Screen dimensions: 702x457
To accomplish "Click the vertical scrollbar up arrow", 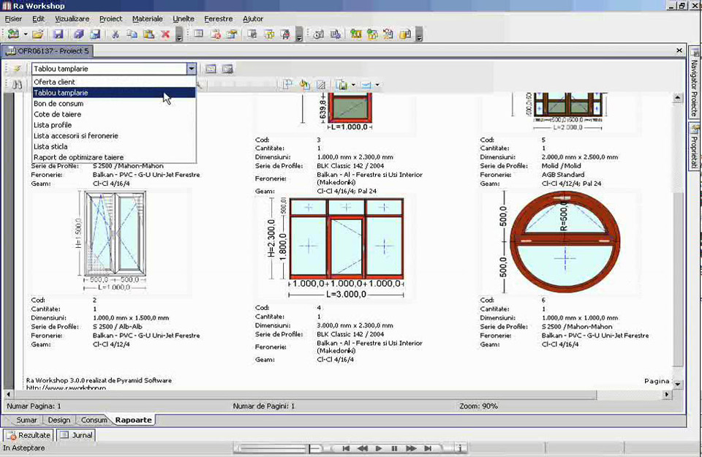I will coord(678,97).
